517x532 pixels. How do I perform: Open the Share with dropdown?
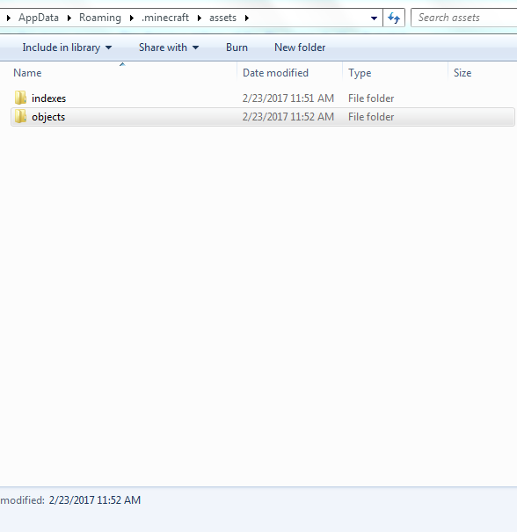(169, 47)
